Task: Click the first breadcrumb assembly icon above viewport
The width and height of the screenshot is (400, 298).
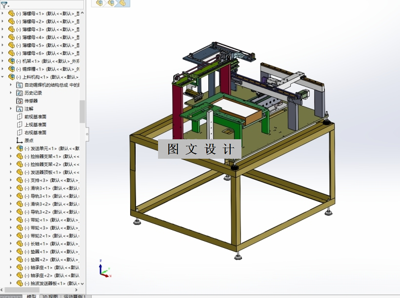Action: [x=99, y=3]
